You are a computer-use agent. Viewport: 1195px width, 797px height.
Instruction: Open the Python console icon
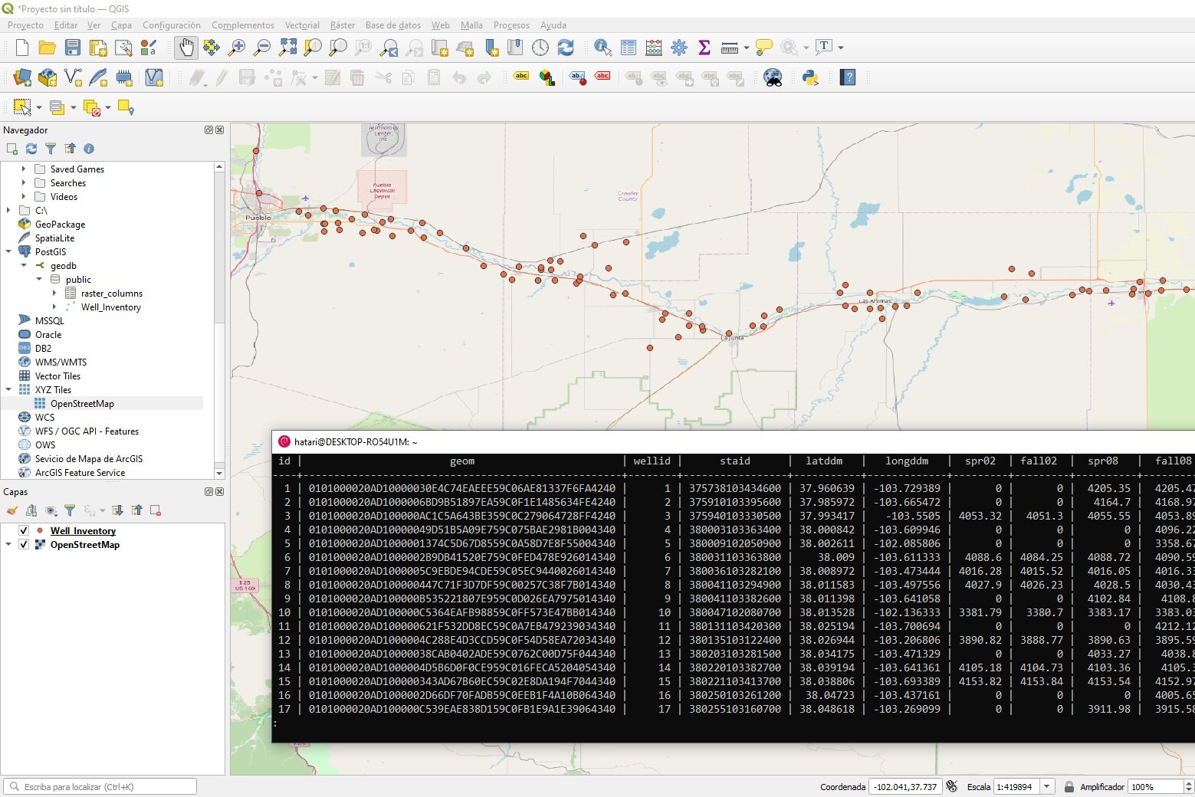click(810, 77)
